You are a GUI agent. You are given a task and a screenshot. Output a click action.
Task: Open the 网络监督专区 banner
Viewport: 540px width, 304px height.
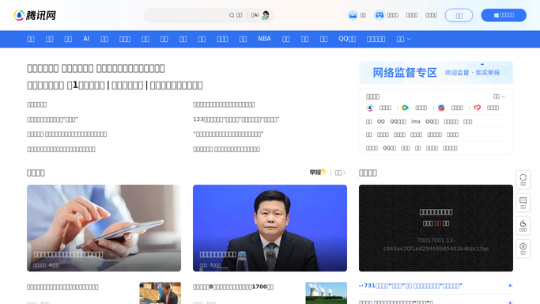click(x=436, y=73)
